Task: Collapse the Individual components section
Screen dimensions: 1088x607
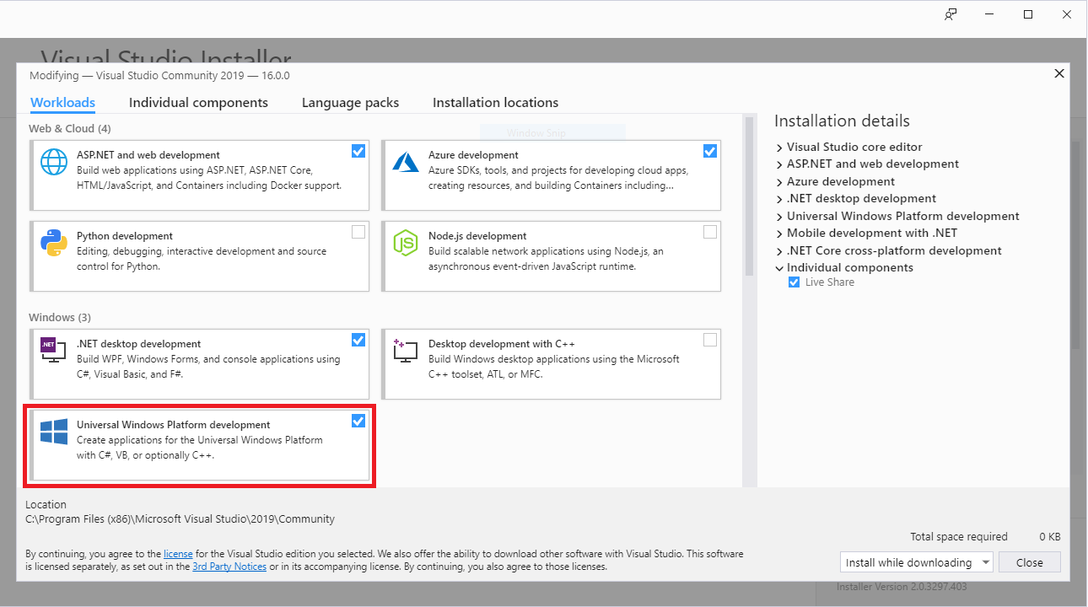Action: pos(779,268)
